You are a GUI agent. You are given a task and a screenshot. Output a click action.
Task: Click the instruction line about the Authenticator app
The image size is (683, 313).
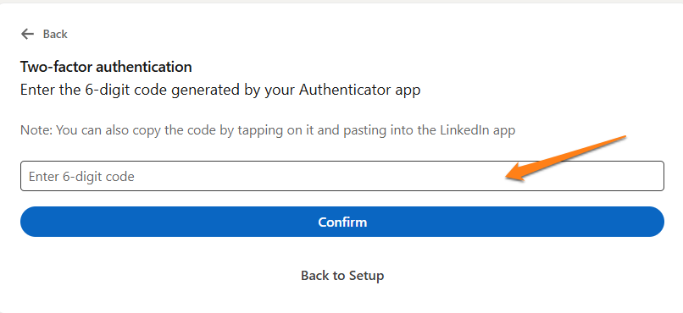click(x=220, y=90)
